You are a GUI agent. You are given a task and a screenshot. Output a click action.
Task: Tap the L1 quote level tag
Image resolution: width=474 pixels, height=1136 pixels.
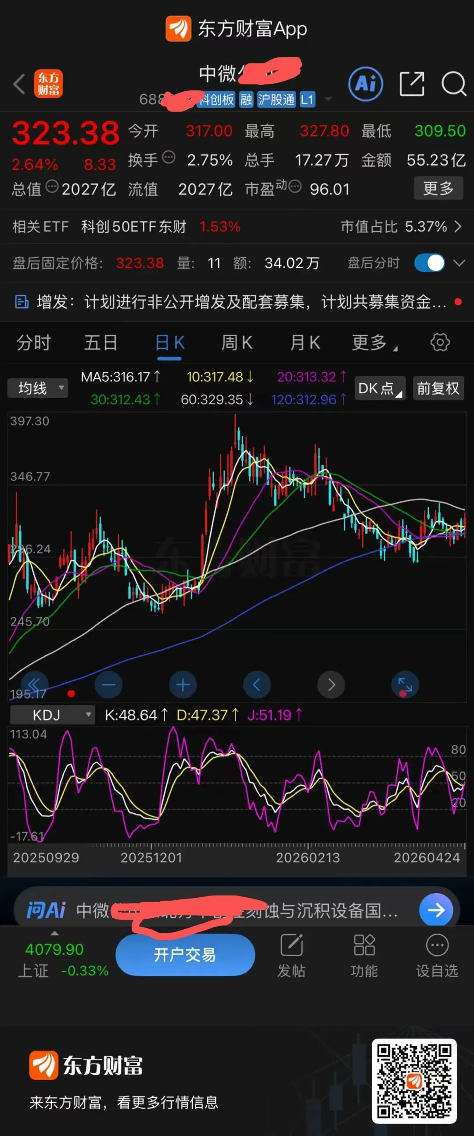click(x=307, y=100)
